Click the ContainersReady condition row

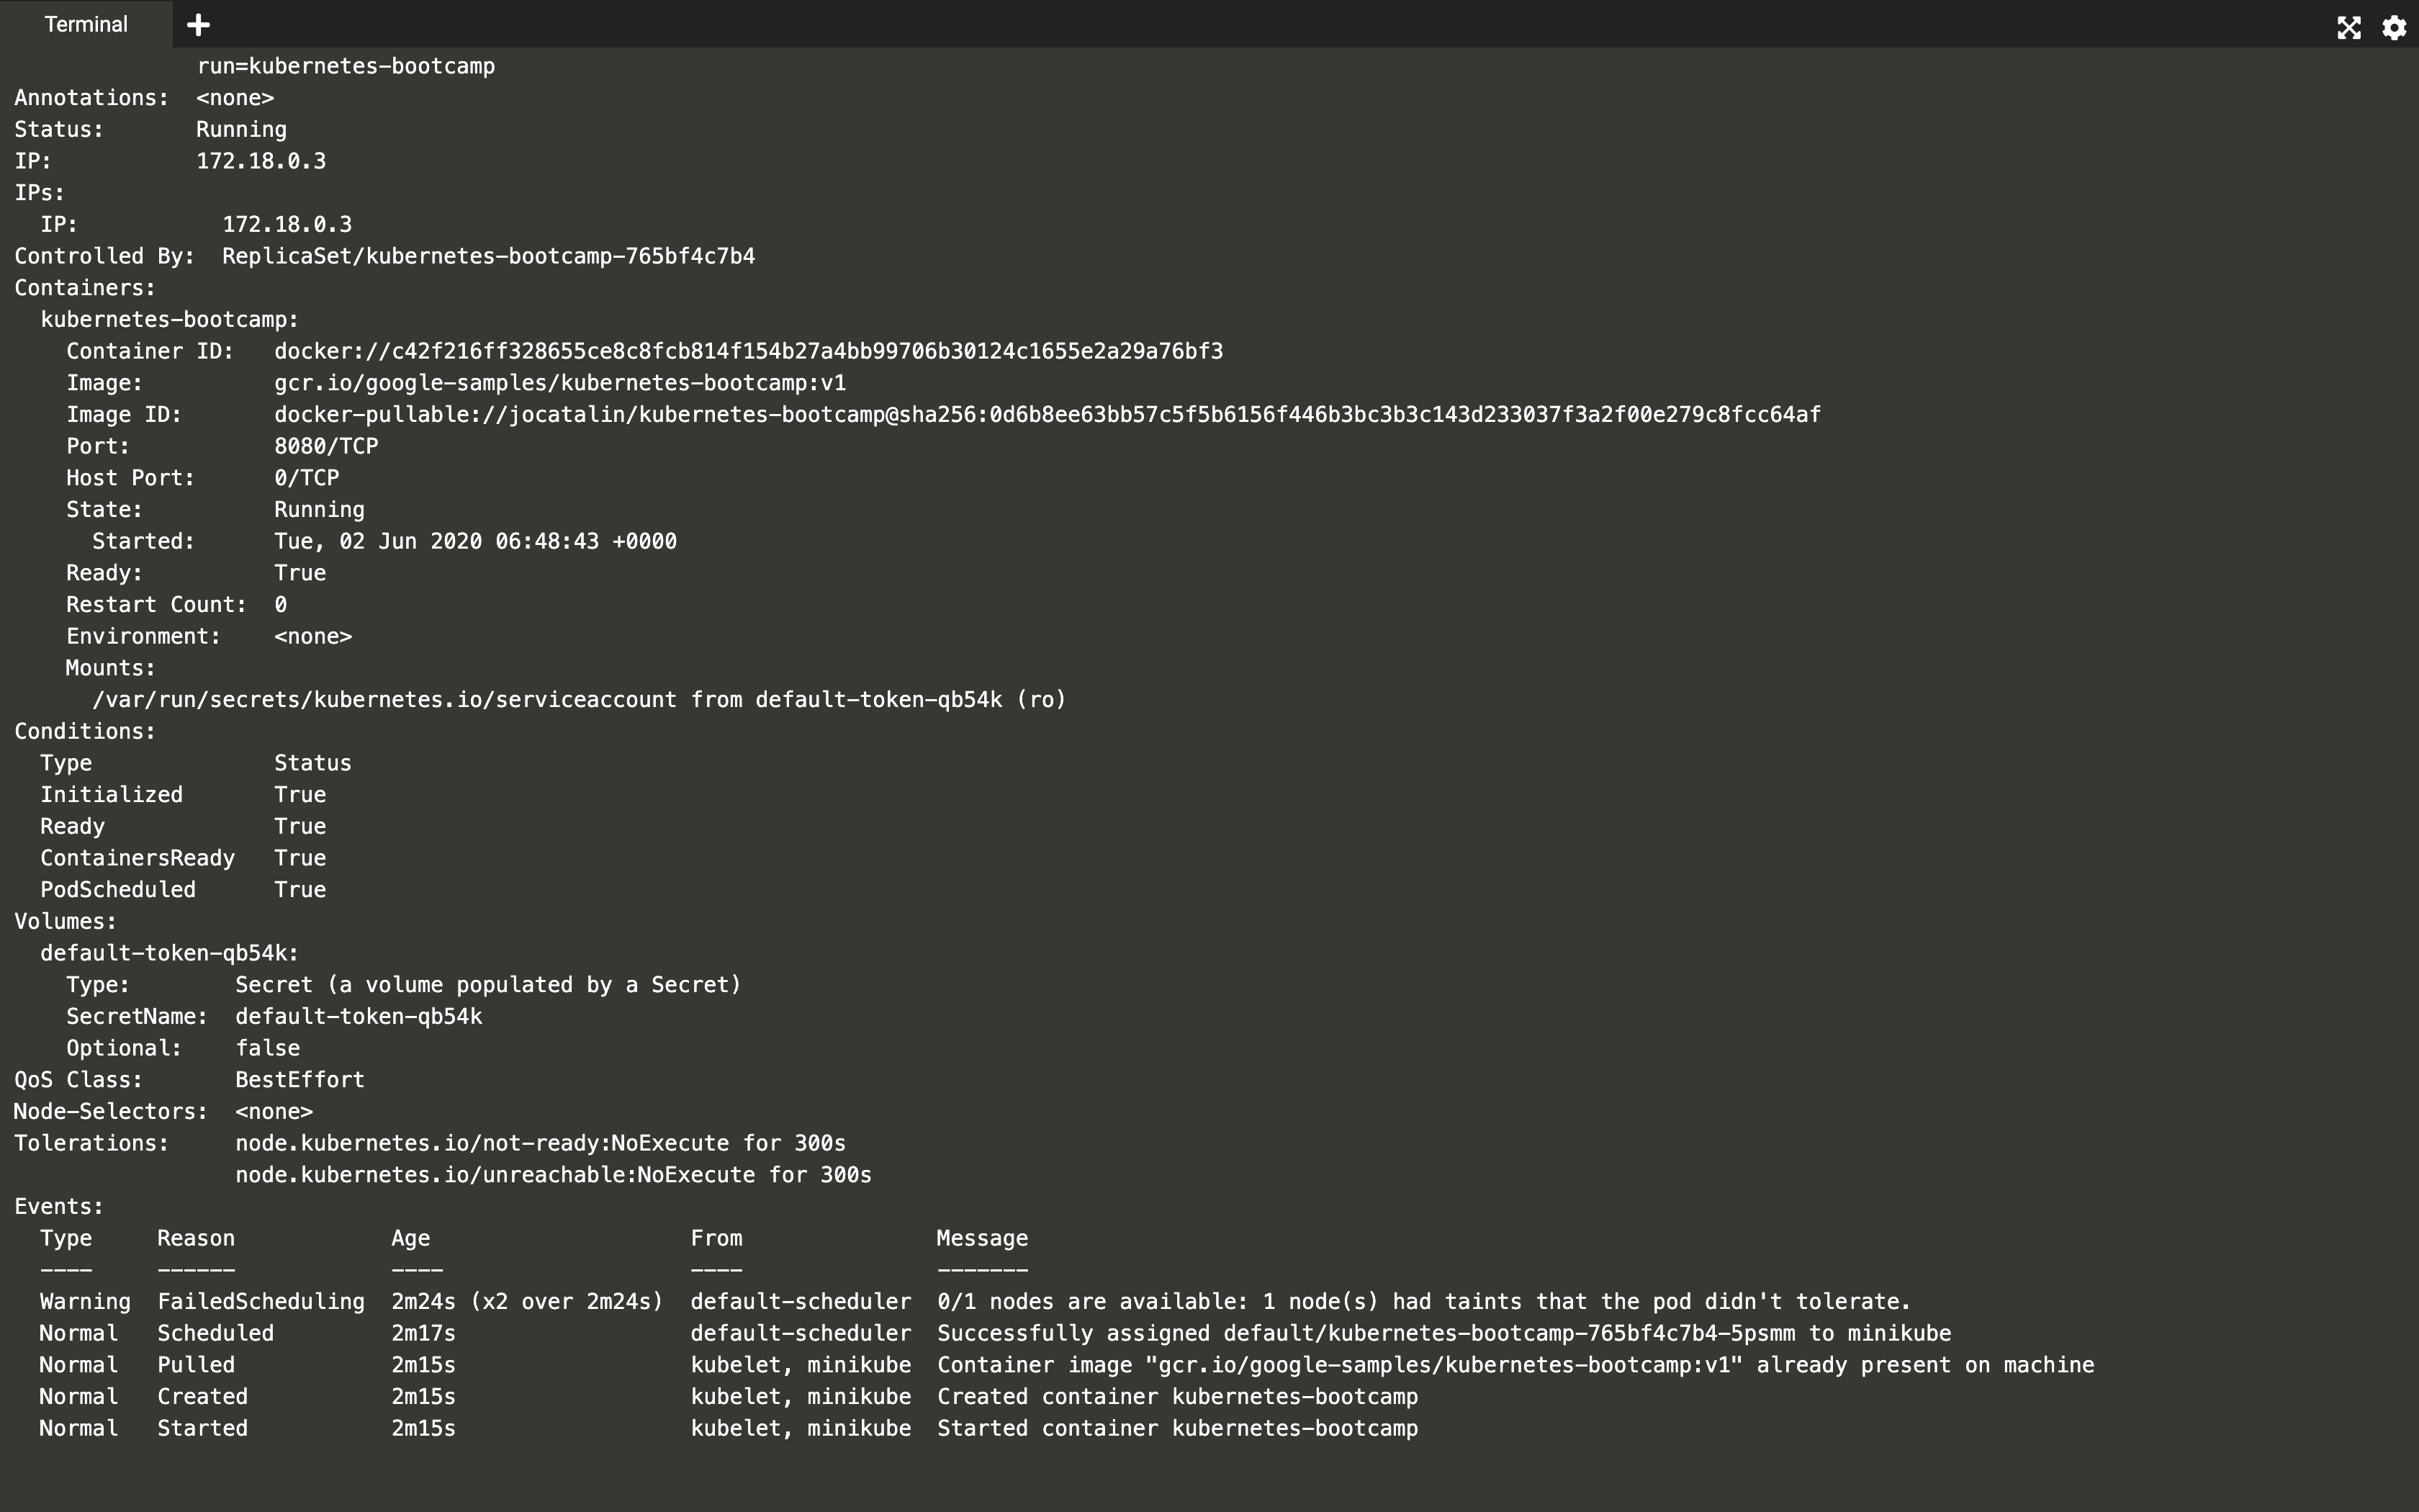[138, 858]
